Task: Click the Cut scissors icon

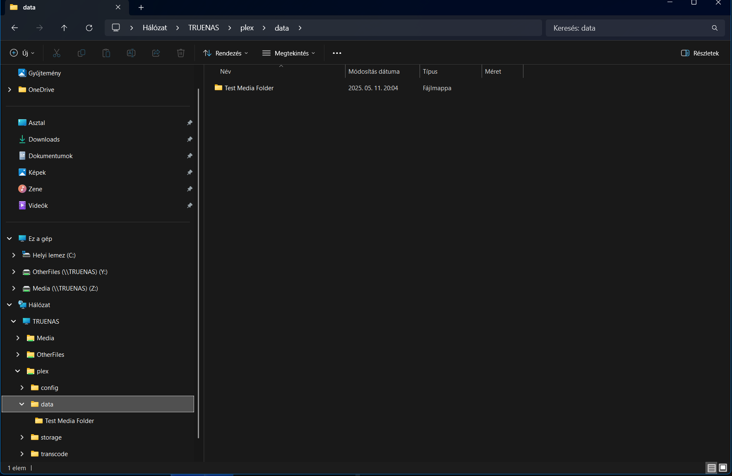Action: click(57, 53)
